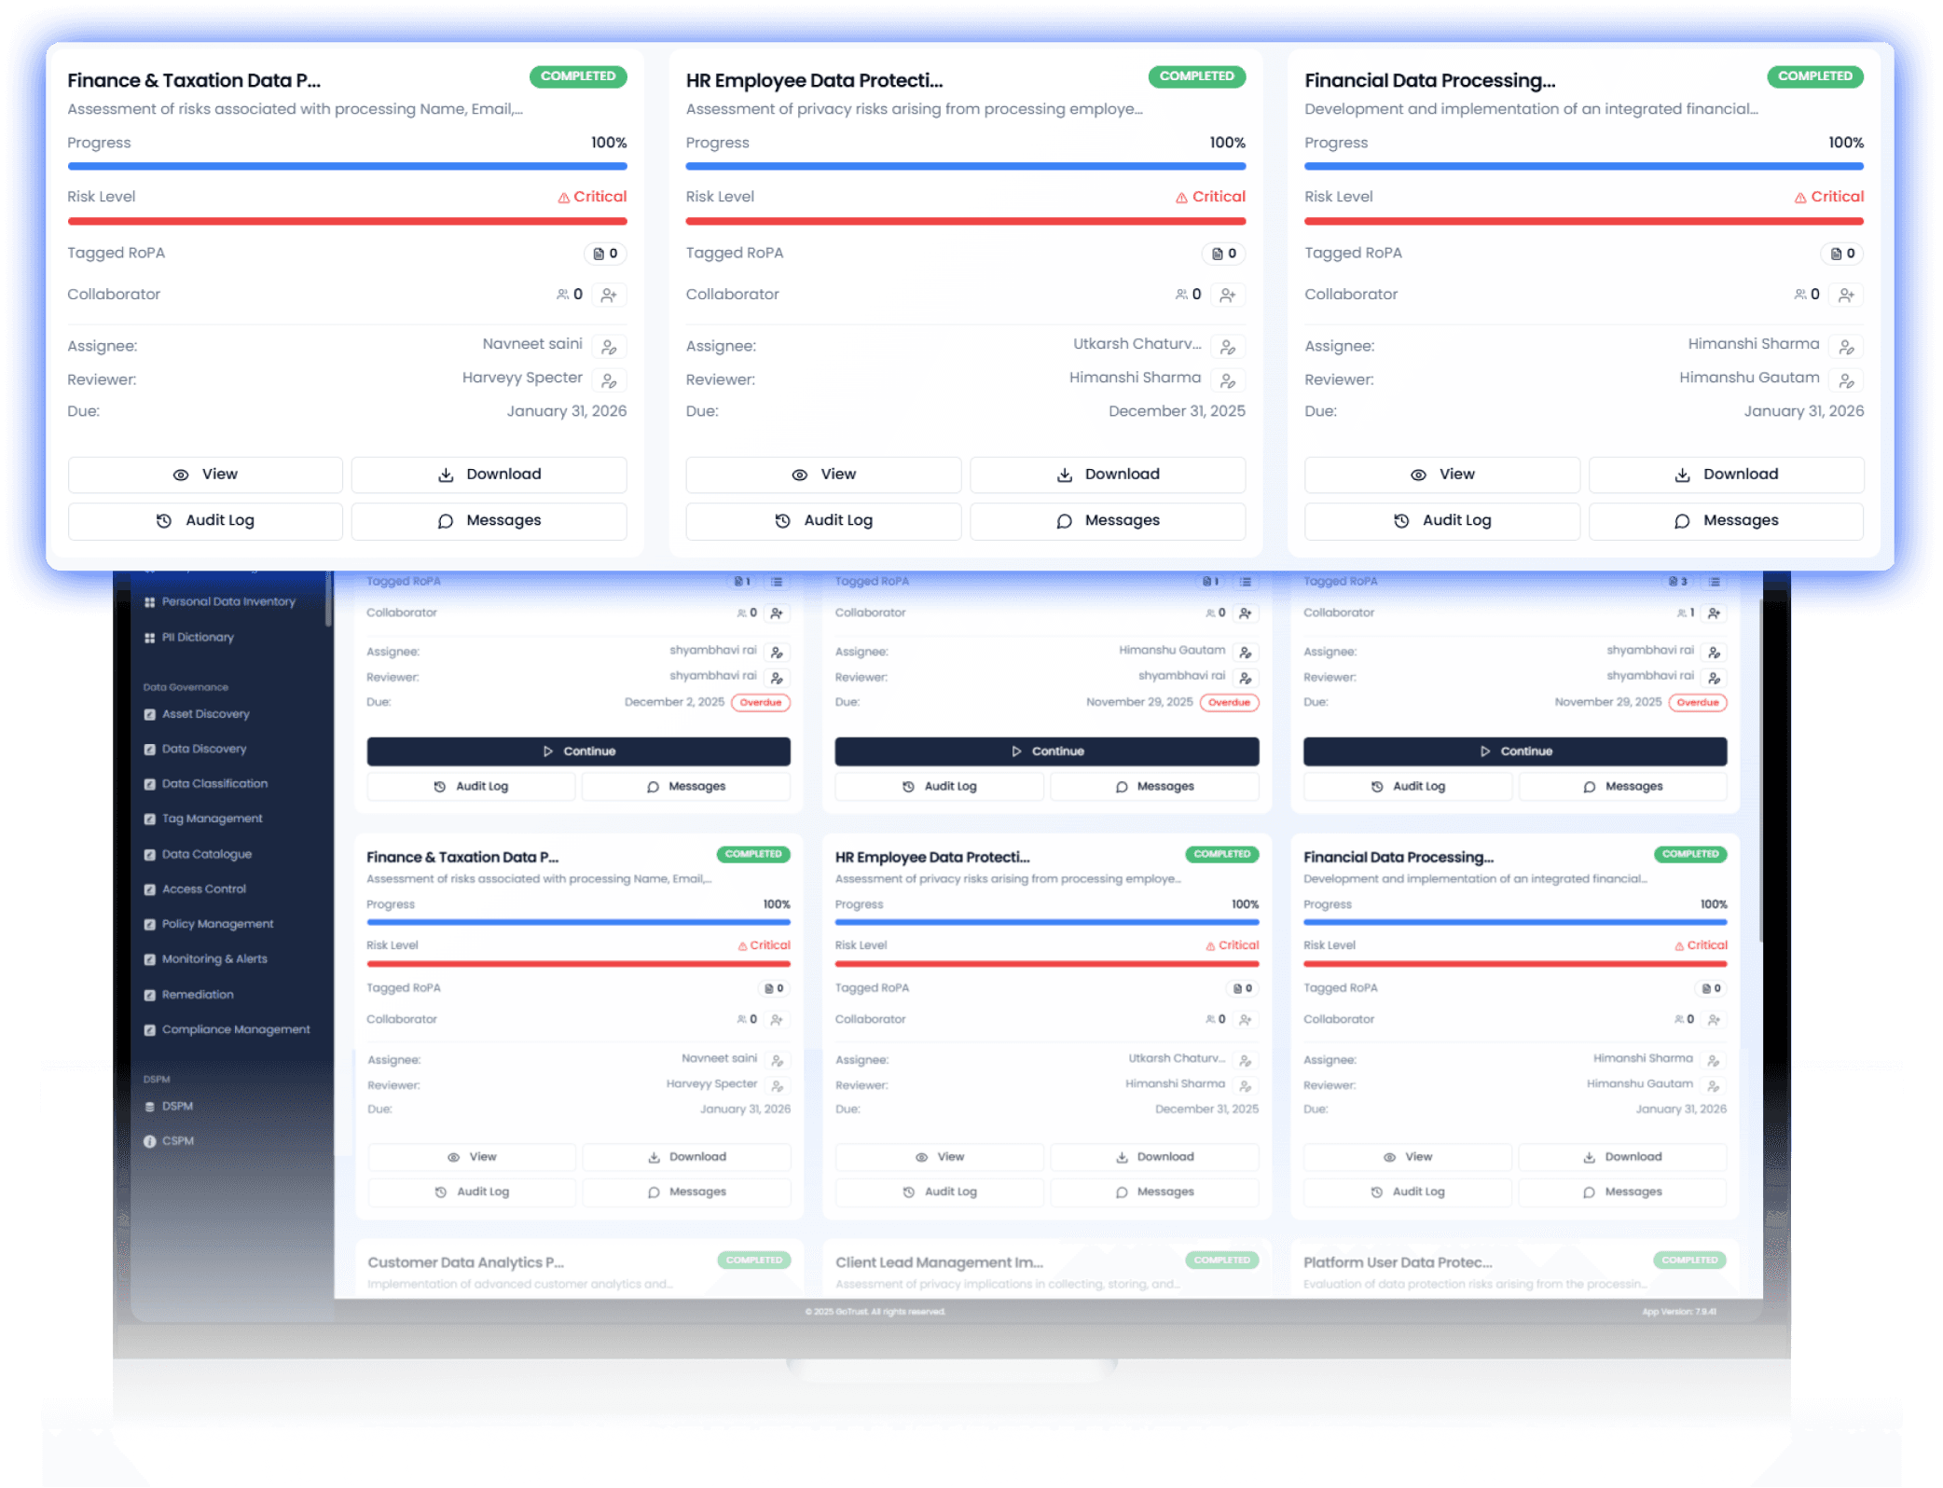Select Asset Discovery in the sidebar
1943x1488 pixels.
tap(205, 714)
